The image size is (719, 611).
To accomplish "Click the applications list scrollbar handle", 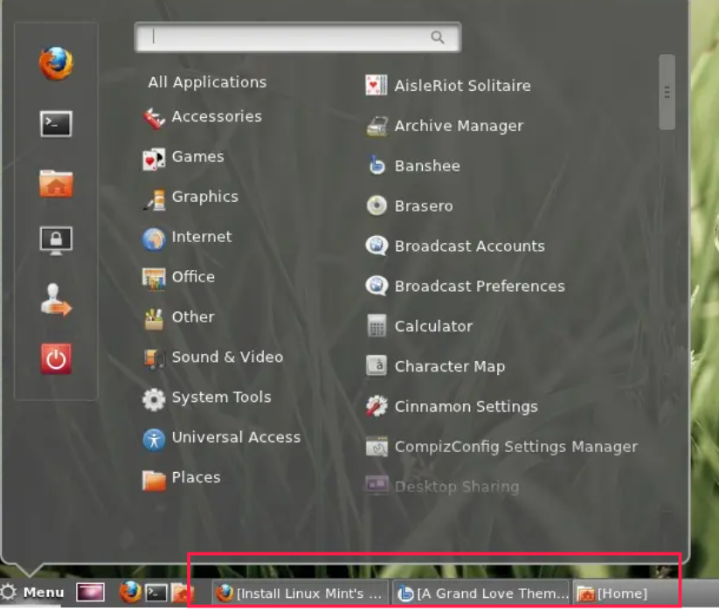I will tap(667, 92).
